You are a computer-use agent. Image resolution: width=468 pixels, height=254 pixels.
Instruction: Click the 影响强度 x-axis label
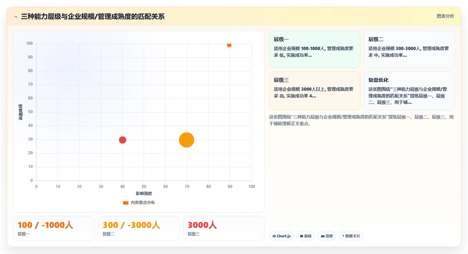[144, 194]
